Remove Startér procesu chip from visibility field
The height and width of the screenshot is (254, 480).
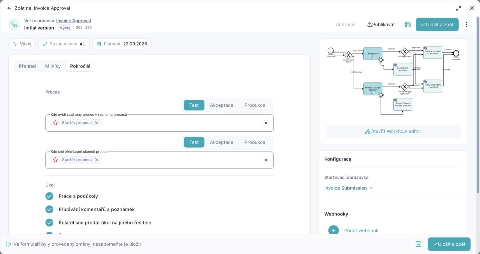tap(97, 123)
